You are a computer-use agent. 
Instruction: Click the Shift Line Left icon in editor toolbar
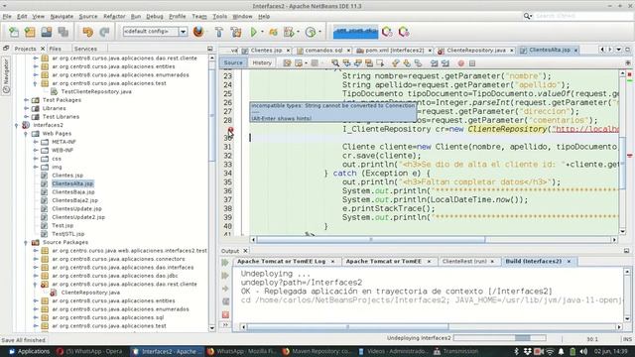435,63
